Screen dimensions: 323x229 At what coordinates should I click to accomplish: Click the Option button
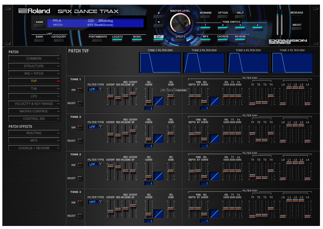pos(223,16)
